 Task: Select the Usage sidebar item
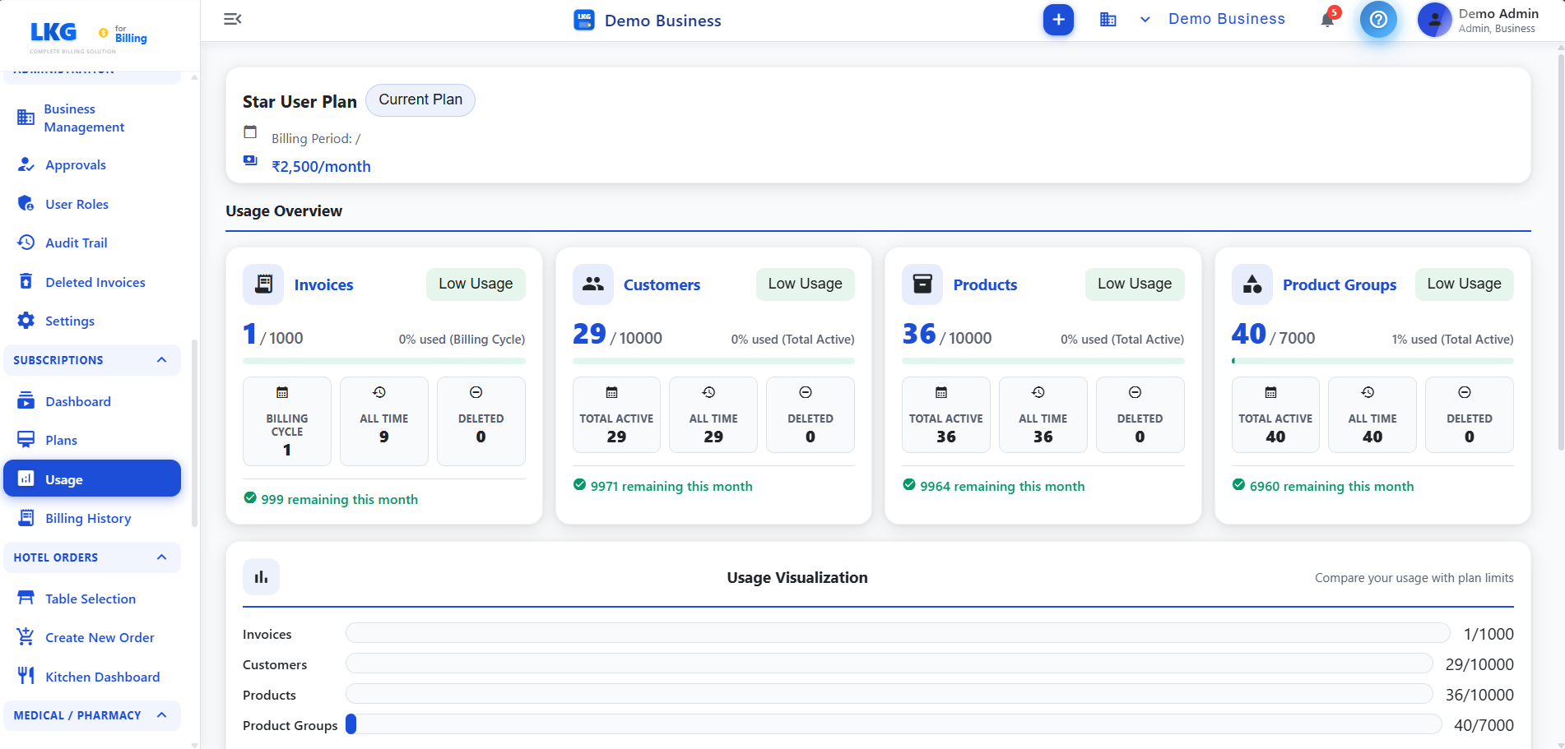92,479
